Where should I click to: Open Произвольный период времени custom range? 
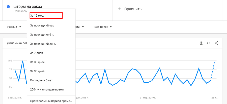point(51,101)
